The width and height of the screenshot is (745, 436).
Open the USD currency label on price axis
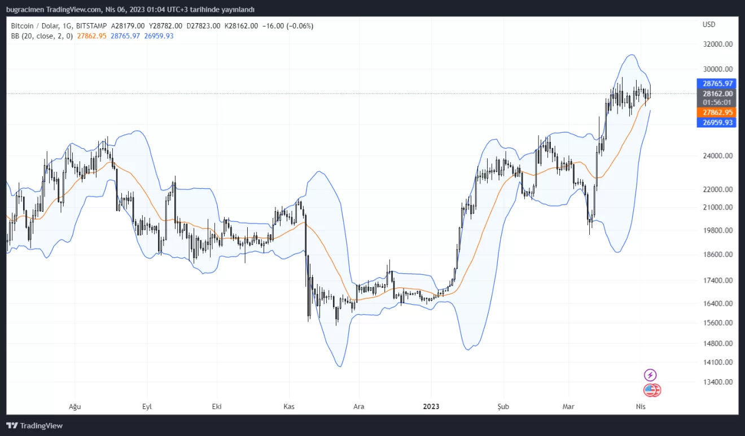[709, 25]
